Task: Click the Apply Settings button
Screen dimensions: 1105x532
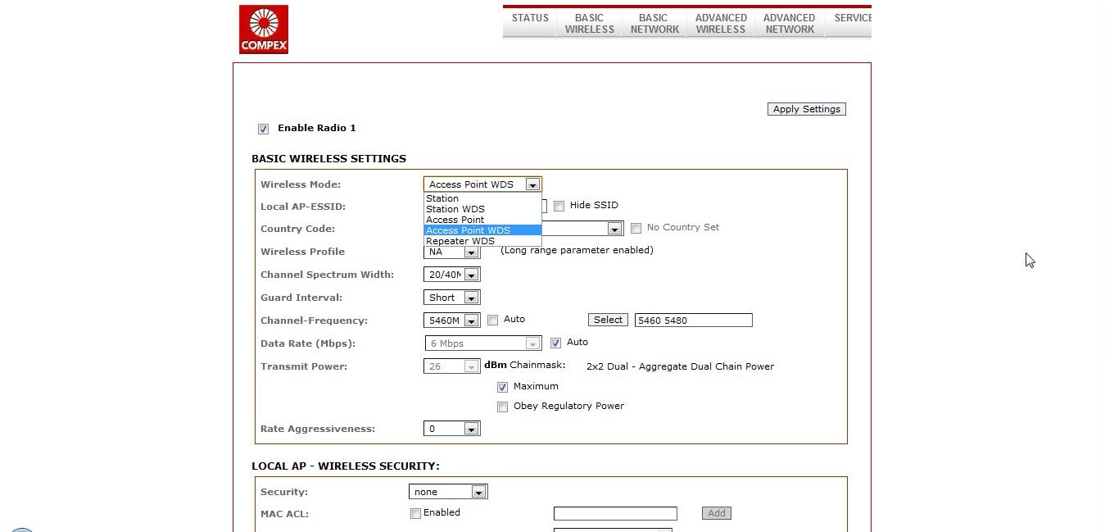Action: [807, 109]
